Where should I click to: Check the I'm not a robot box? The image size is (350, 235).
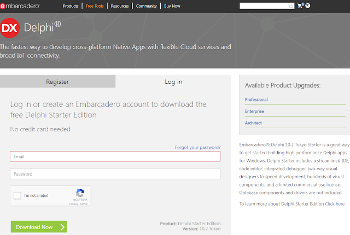pyautogui.click(x=17, y=196)
